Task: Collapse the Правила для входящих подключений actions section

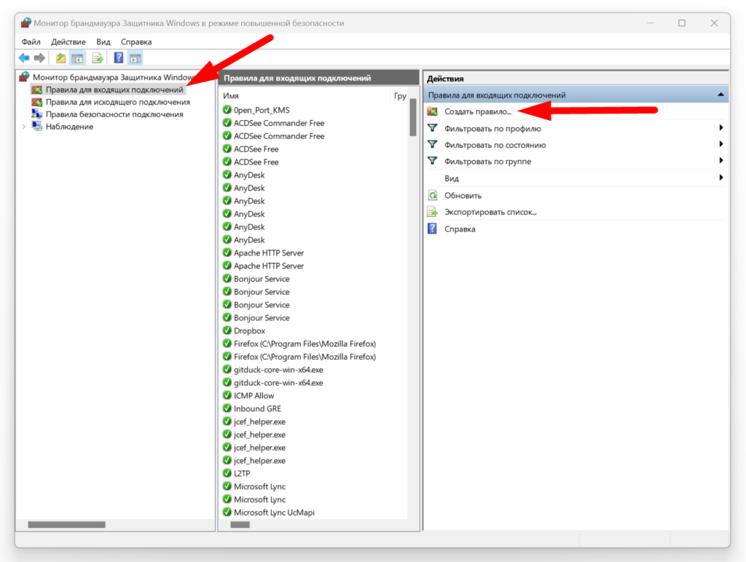Action: [721, 95]
